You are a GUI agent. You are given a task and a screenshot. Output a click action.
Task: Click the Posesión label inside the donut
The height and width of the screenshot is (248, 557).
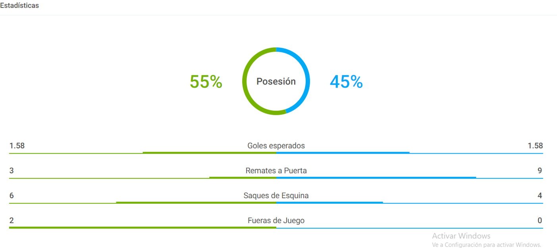276,81
